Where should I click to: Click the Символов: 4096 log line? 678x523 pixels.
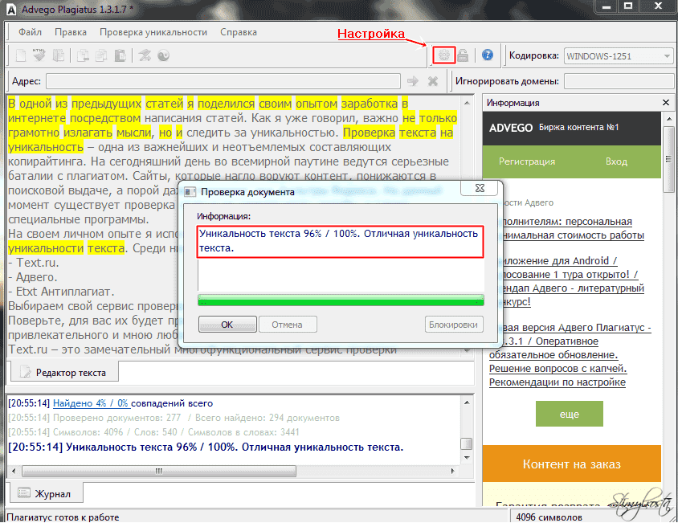[153, 432]
